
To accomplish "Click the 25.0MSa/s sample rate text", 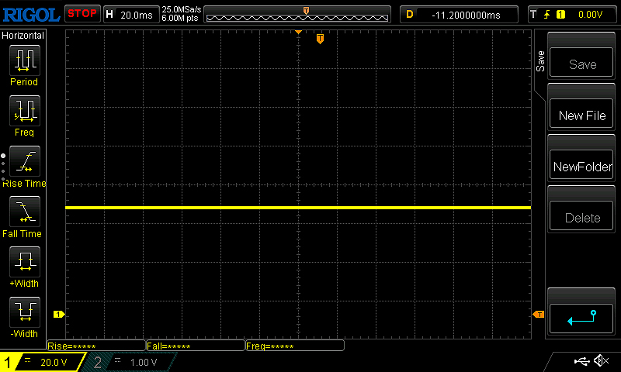I will pos(182,9).
